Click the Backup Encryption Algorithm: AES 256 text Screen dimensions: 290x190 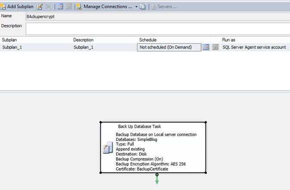tap(151, 164)
